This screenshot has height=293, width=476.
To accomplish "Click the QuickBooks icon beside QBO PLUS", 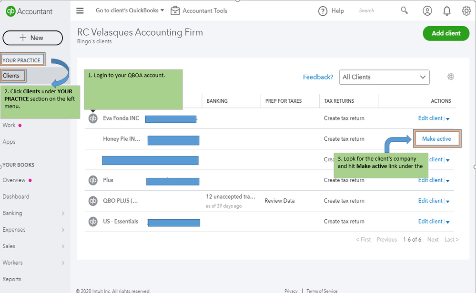I will (93, 201).
